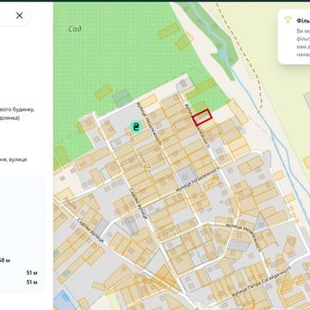Click the yellow filter funnel icon
This screenshot has width=310, height=310.
[x=288, y=20]
